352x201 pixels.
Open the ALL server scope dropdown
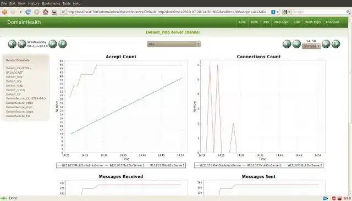(174, 44)
